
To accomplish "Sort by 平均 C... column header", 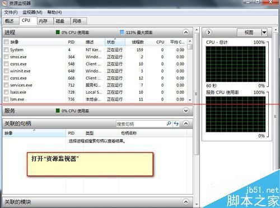I will [x=177, y=42].
